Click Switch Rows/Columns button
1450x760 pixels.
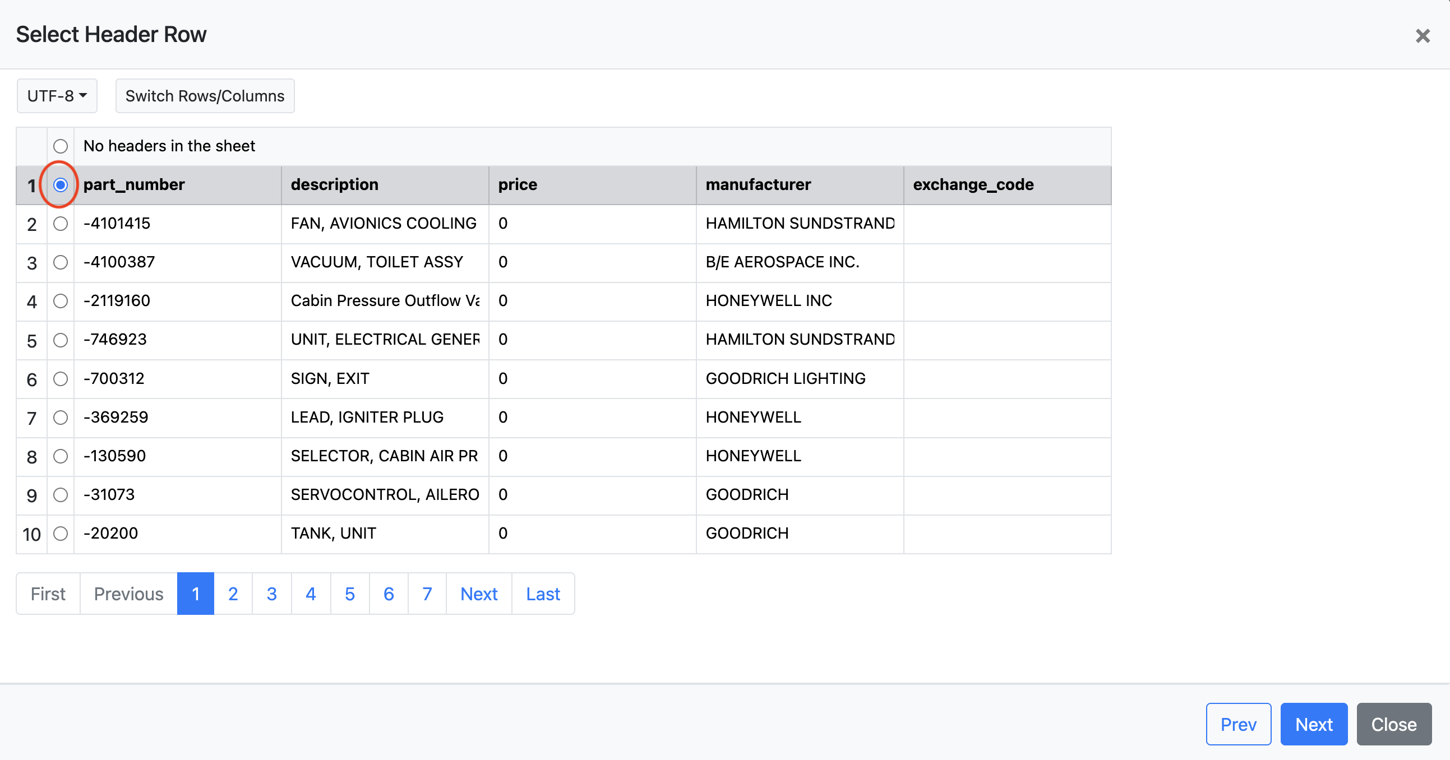tap(205, 96)
